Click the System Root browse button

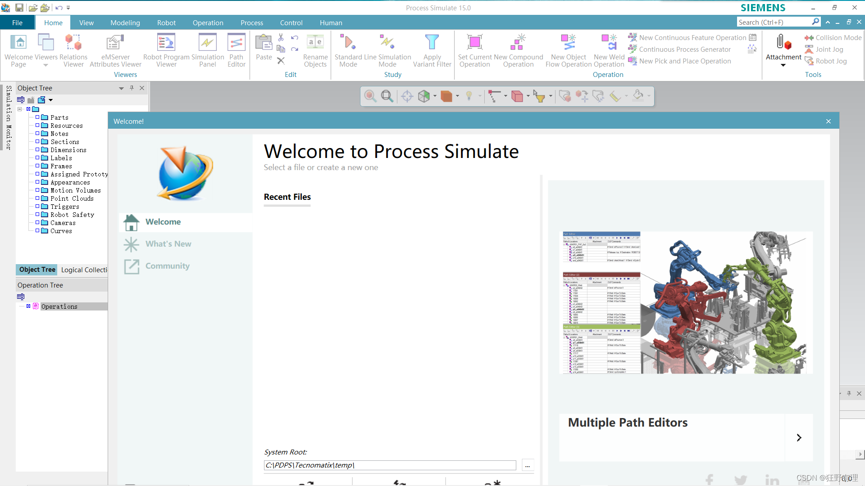(x=528, y=465)
